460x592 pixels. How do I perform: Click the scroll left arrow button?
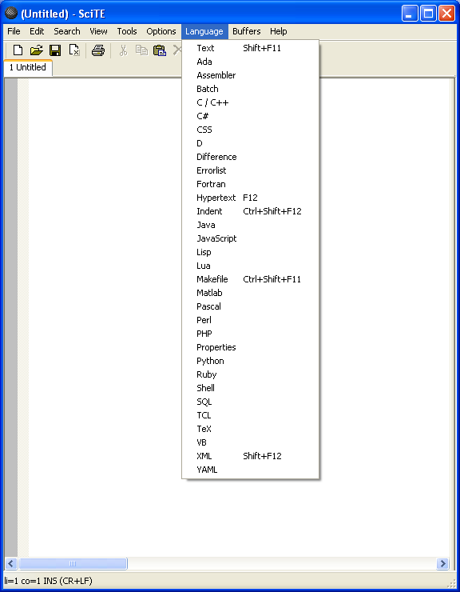[x=10, y=564]
